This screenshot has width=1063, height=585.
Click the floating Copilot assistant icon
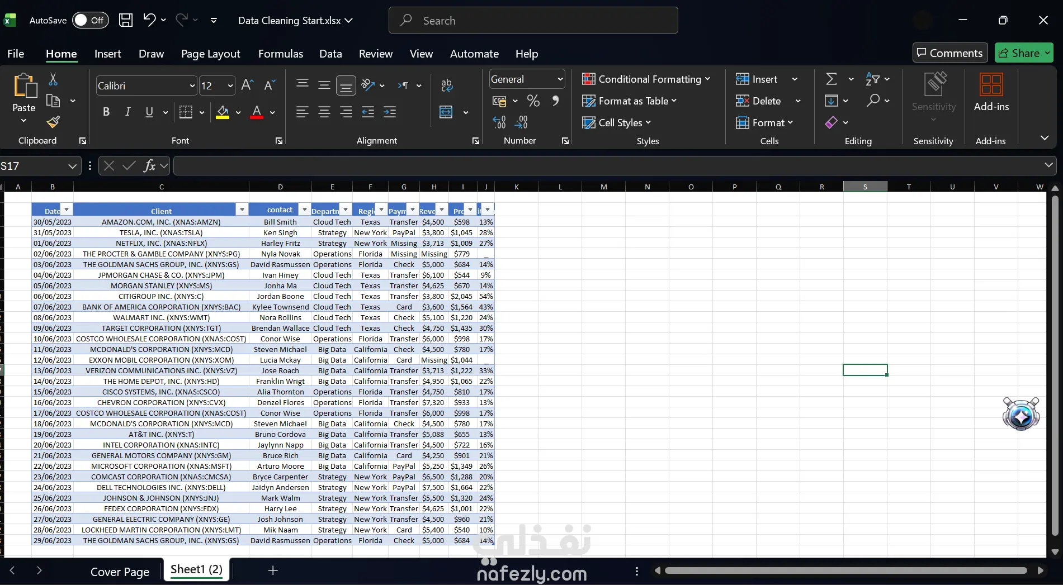click(1021, 414)
